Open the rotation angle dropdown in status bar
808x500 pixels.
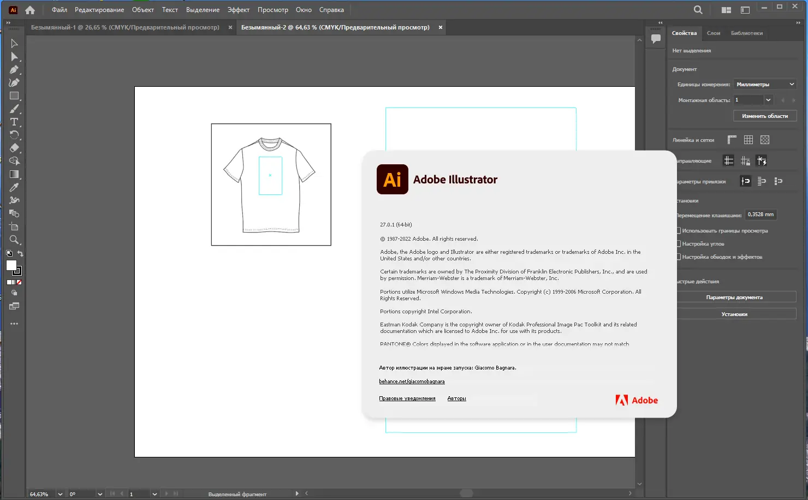100,494
